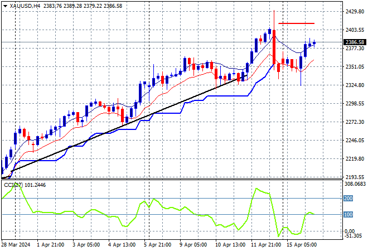Select the large red candle at the 2429 spike
This screenshot has height=251, width=368.
click(x=274, y=47)
